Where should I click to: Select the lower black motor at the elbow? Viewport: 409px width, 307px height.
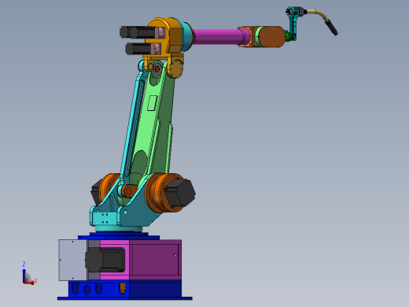[139, 49]
